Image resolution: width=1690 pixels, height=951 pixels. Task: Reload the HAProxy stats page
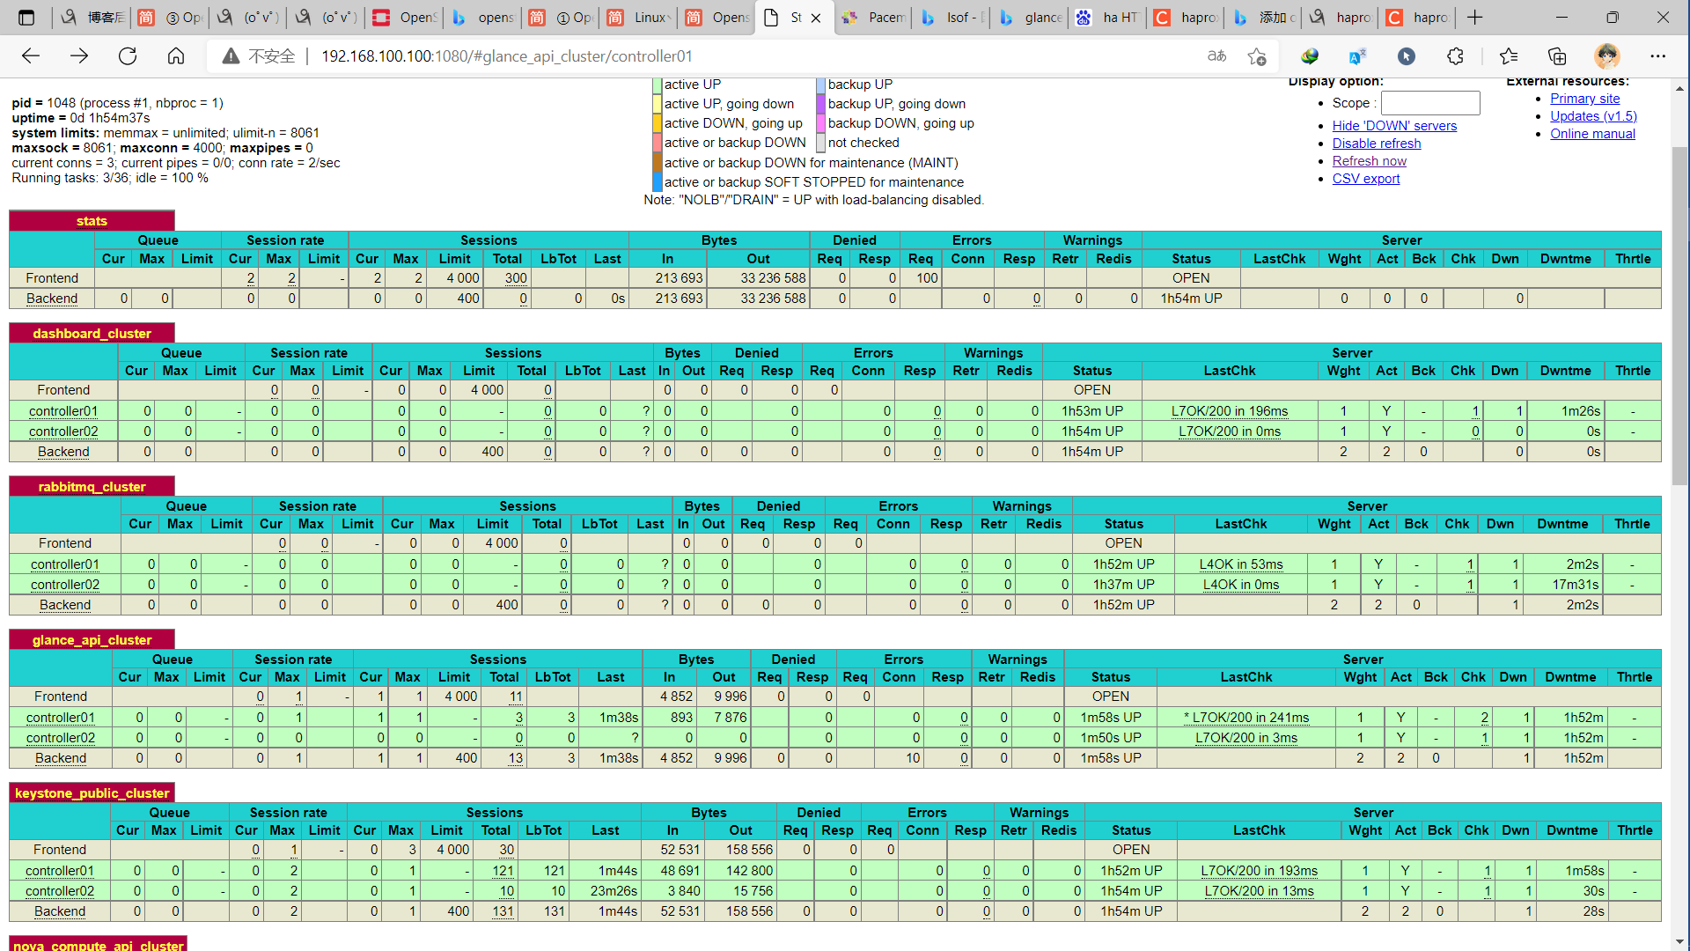tap(128, 56)
